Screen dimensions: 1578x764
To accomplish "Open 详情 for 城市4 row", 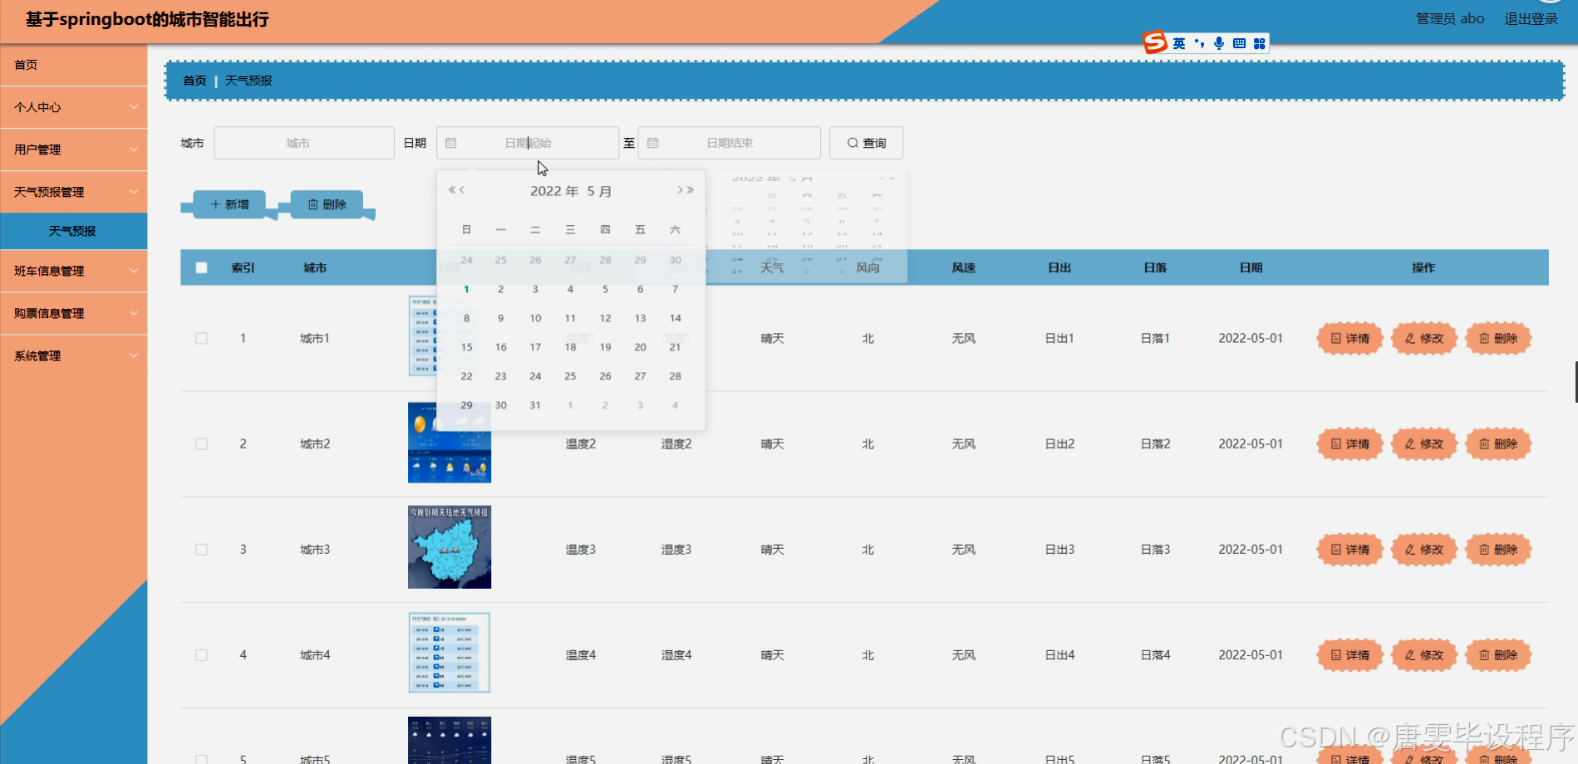I will click(1349, 654).
